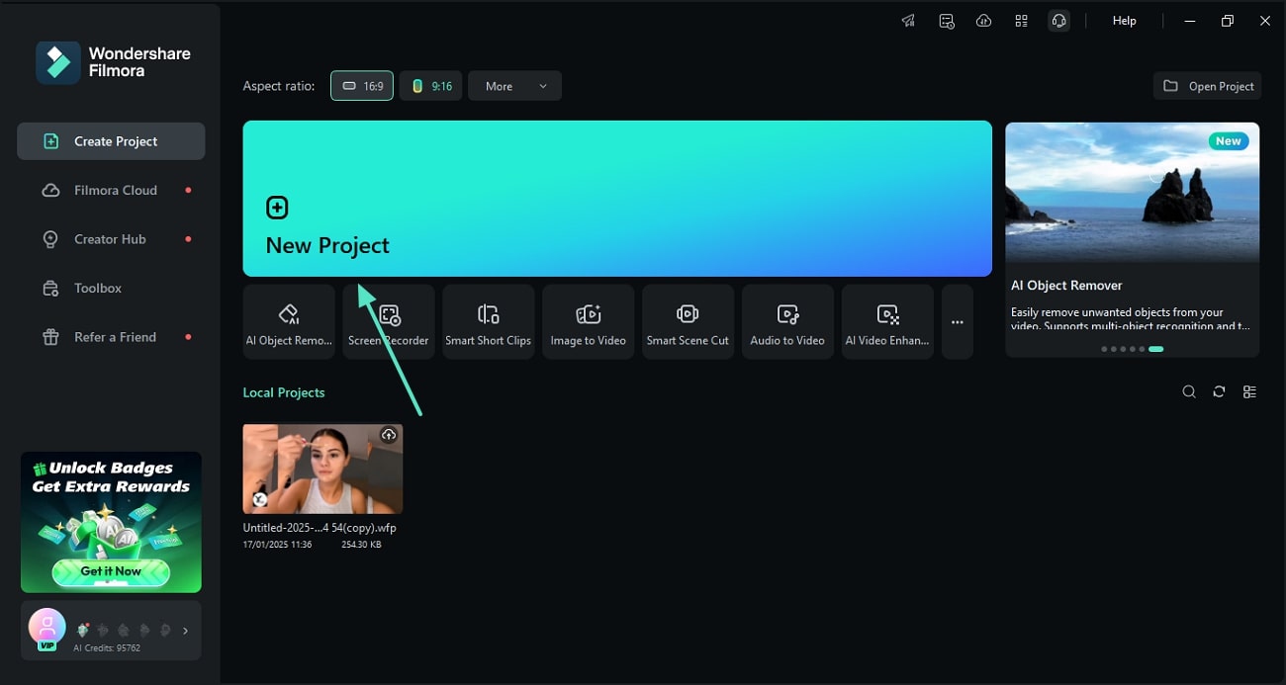Open Smart Short Clips tool
The height and width of the screenshot is (685, 1286).
tap(489, 321)
